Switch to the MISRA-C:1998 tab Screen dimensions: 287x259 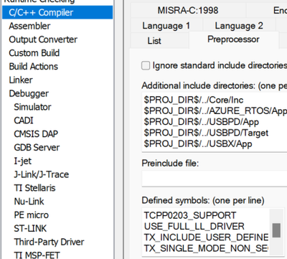click(188, 11)
